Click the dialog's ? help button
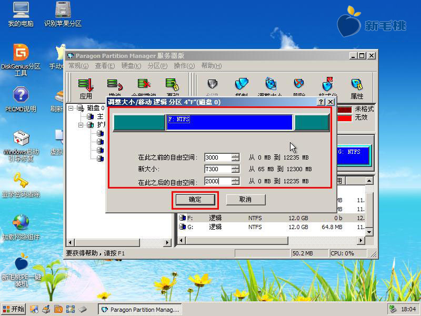The height and width of the screenshot is (316, 421). pos(321,102)
